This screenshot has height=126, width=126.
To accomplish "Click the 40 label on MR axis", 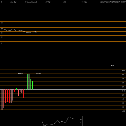I will point(123,83).
